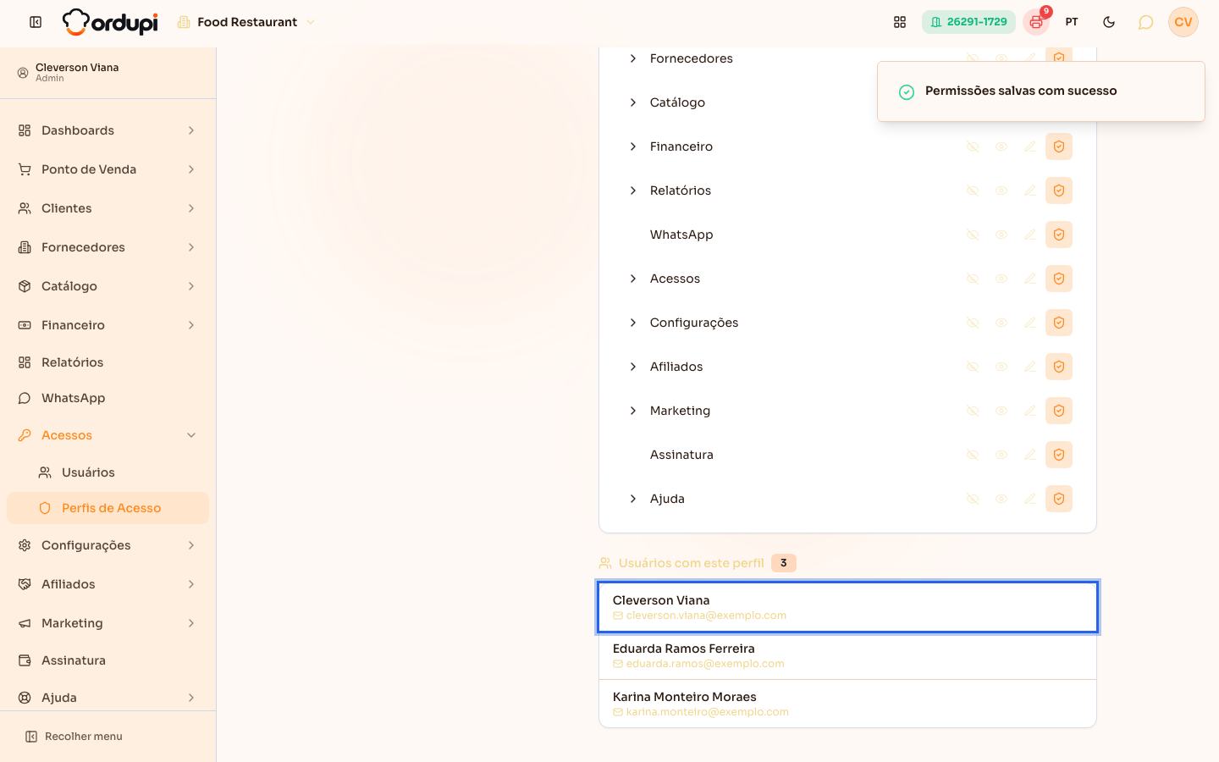Select Perfis de Acesso sidebar item
Image resolution: width=1219 pixels, height=762 pixels.
(108, 508)
